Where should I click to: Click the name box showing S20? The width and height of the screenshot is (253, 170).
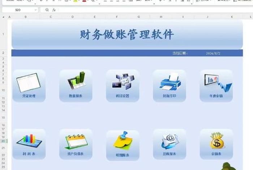click(18, 10)
